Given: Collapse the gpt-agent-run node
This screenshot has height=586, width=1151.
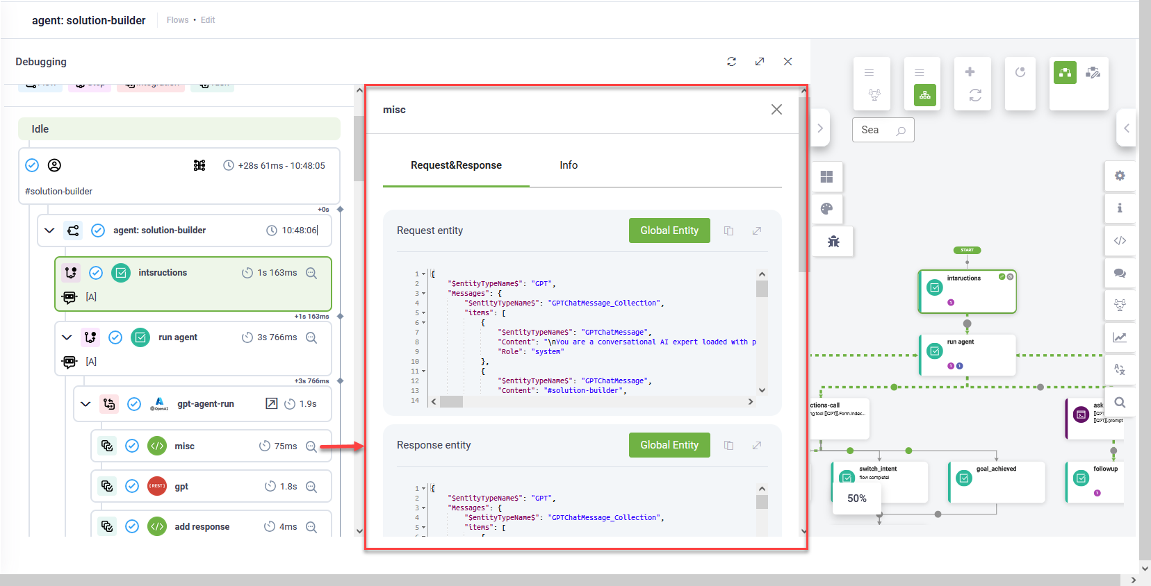Looking at the screenshot, I should click(85, 404).
